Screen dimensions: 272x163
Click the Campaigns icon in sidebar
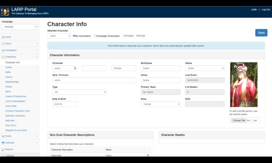[x=3, y=50]
